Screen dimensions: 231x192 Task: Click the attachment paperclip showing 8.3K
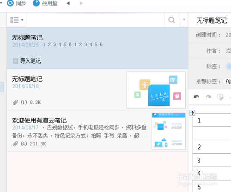(15, 102)
